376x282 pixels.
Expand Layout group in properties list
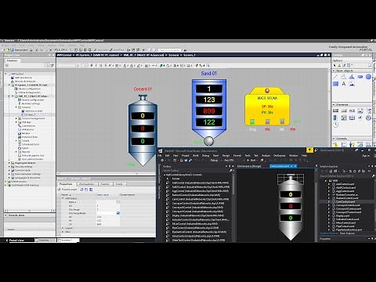pos(63,228)
